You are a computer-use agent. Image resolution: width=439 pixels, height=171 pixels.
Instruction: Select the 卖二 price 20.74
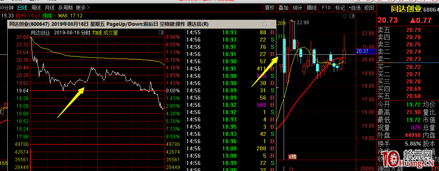click(413, 52)
